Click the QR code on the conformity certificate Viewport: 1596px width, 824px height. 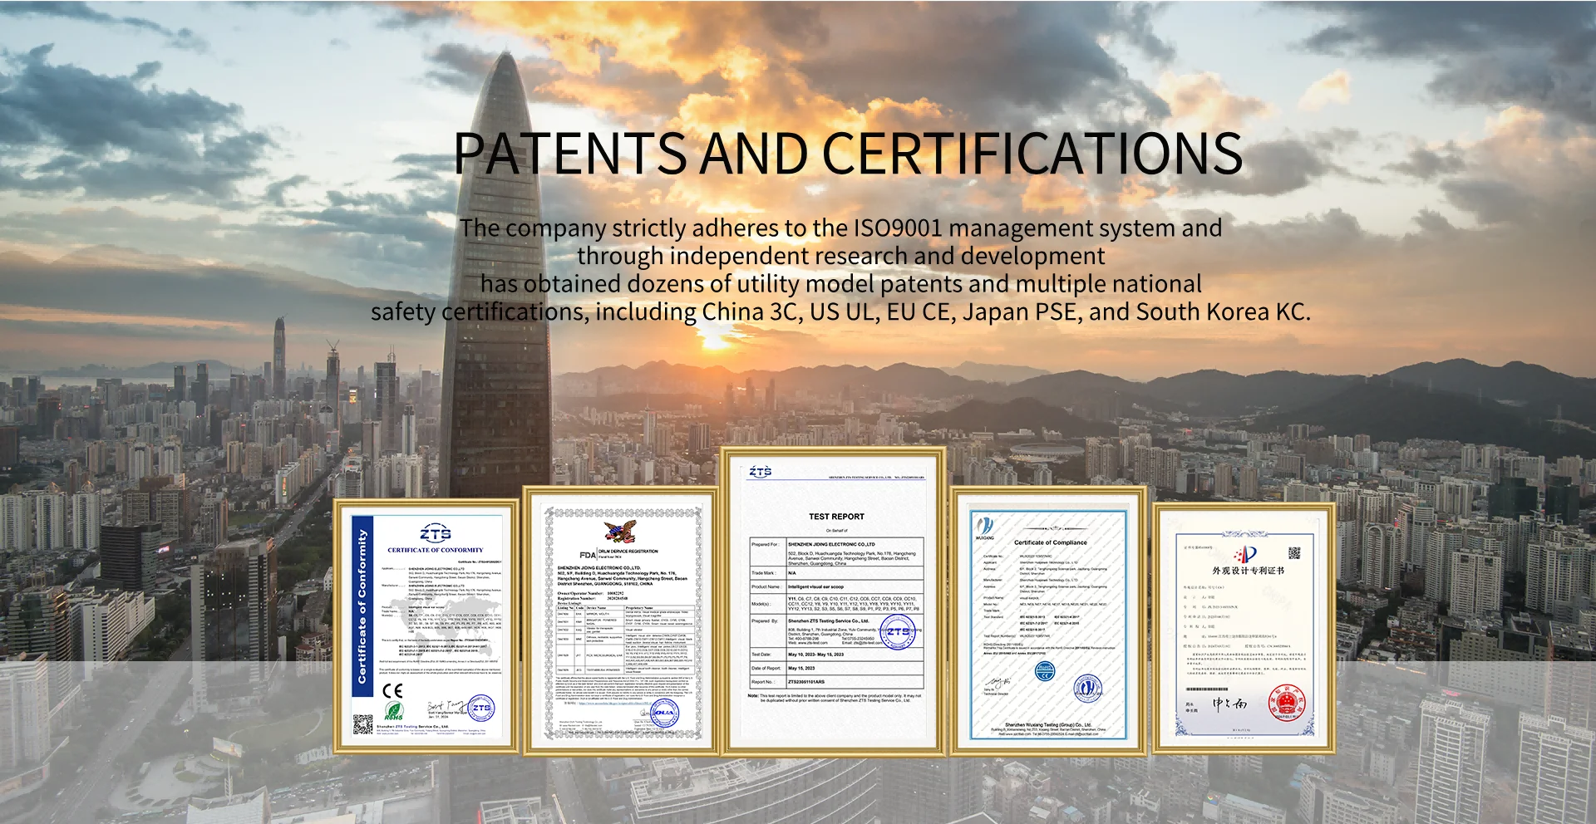point(363,725)
